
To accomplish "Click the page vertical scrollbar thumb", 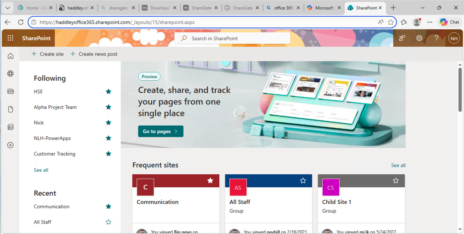I will coord(460,89).
